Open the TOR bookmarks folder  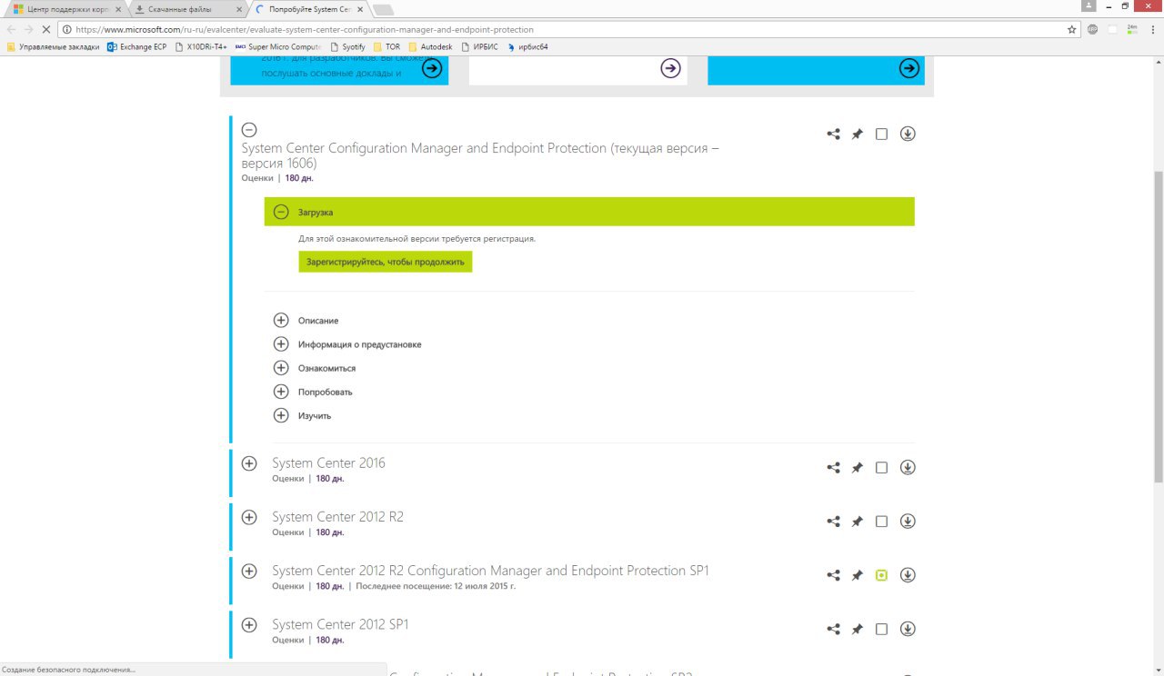tap(386, 46)
